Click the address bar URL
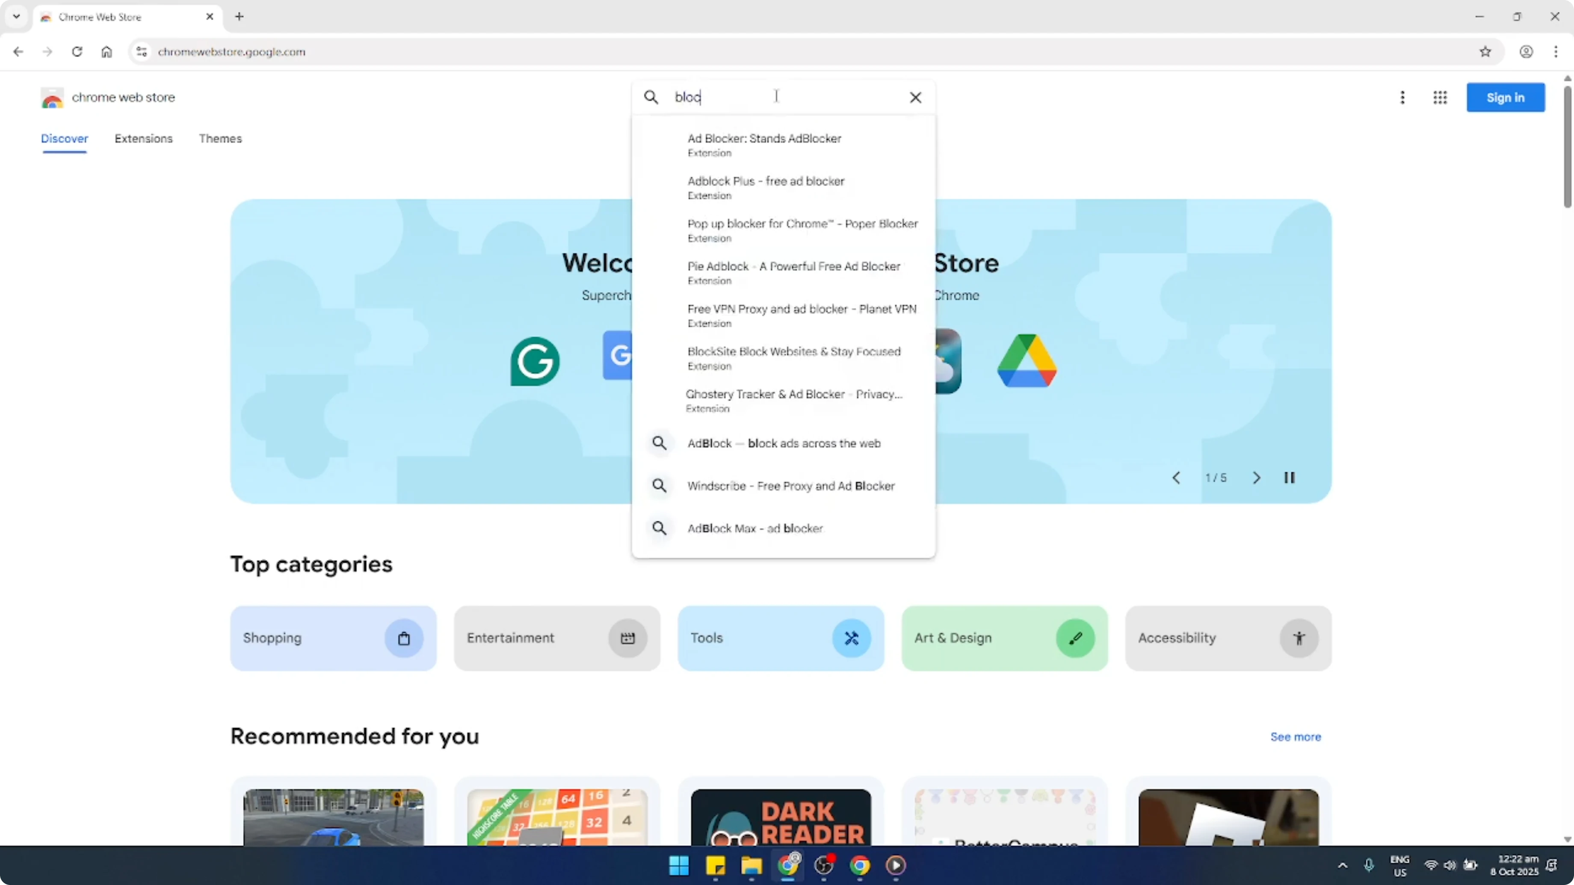The width and height of the screenshot is (1574, 885). point(231,52)
